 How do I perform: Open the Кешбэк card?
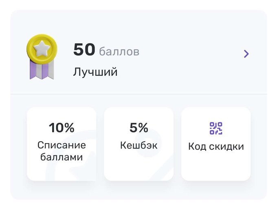[x=138, y=144]
